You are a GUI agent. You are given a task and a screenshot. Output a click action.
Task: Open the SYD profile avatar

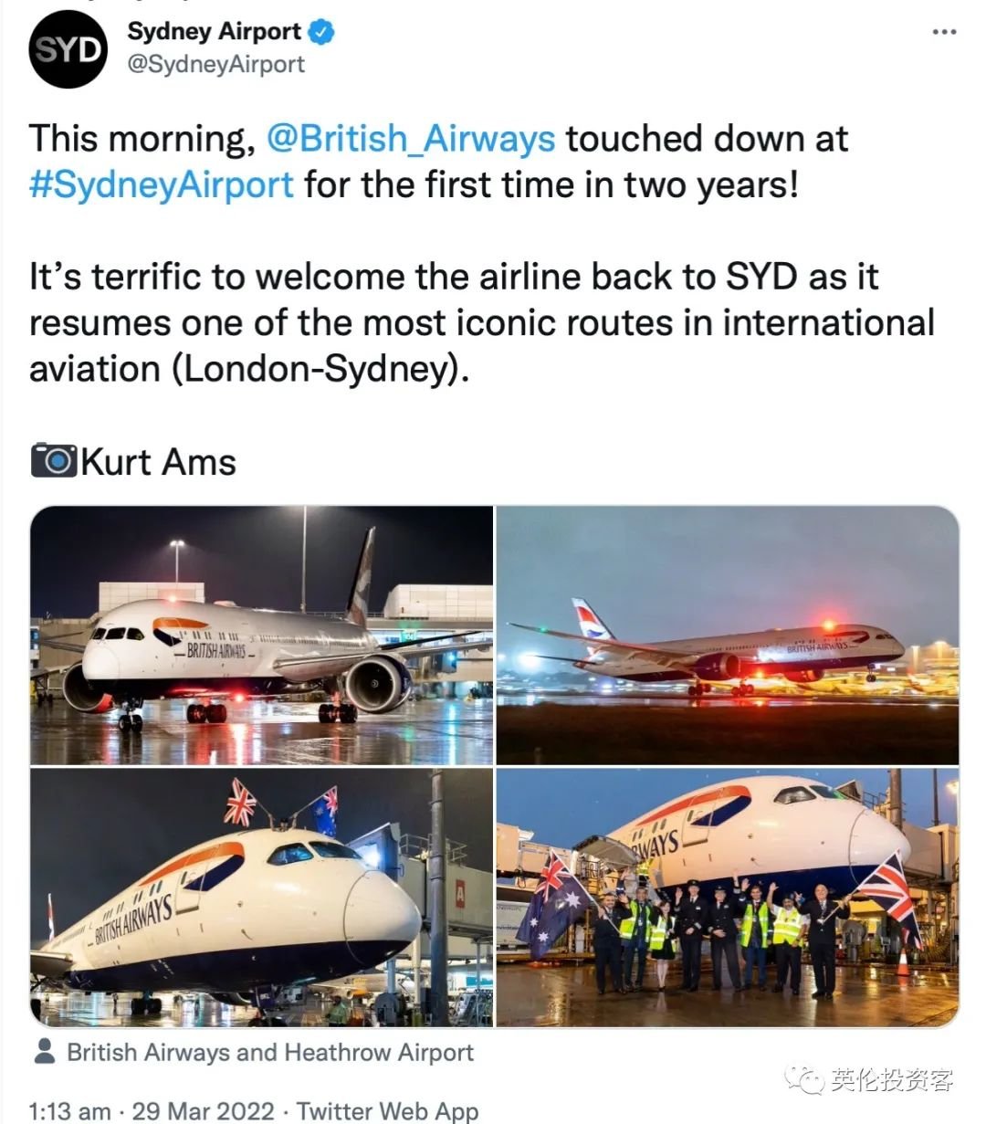(68, 49)
